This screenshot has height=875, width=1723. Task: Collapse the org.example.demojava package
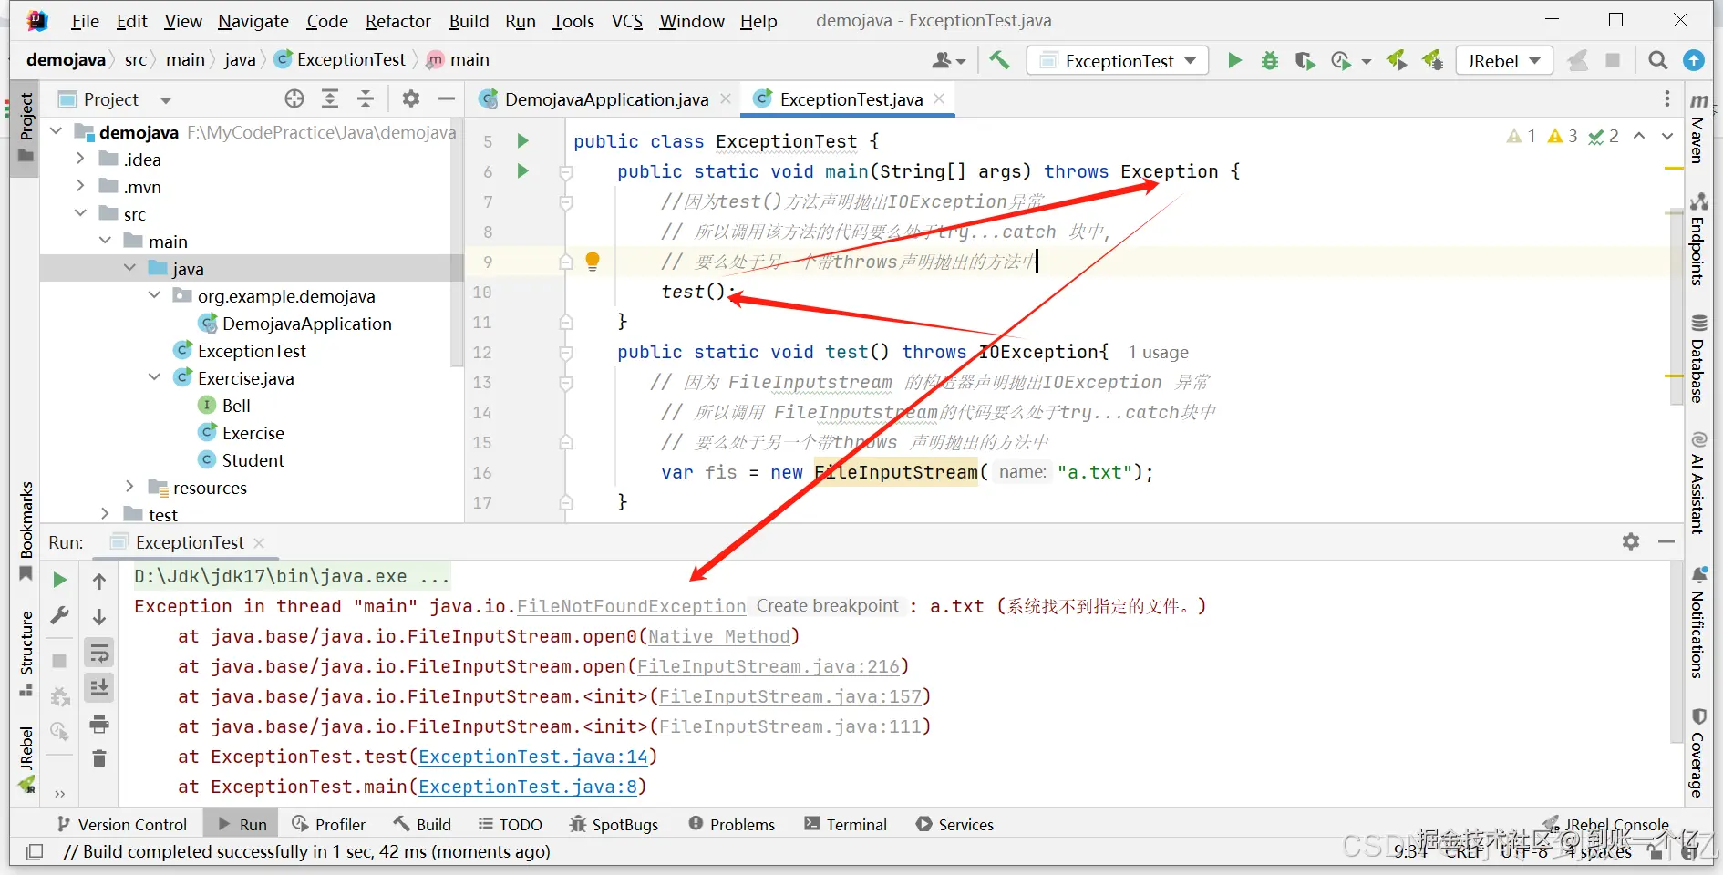coord(155,295)
